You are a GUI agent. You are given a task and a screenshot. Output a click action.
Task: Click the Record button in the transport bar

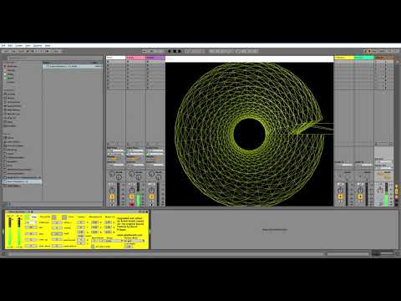(180, 51)
